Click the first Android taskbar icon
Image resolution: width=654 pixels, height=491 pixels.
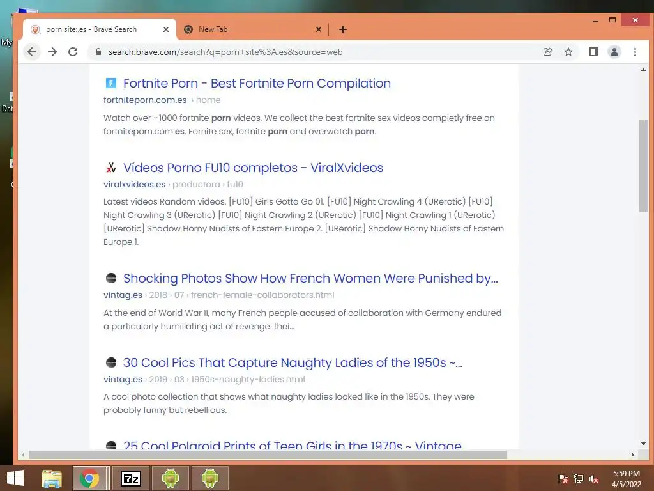point(170,478)
